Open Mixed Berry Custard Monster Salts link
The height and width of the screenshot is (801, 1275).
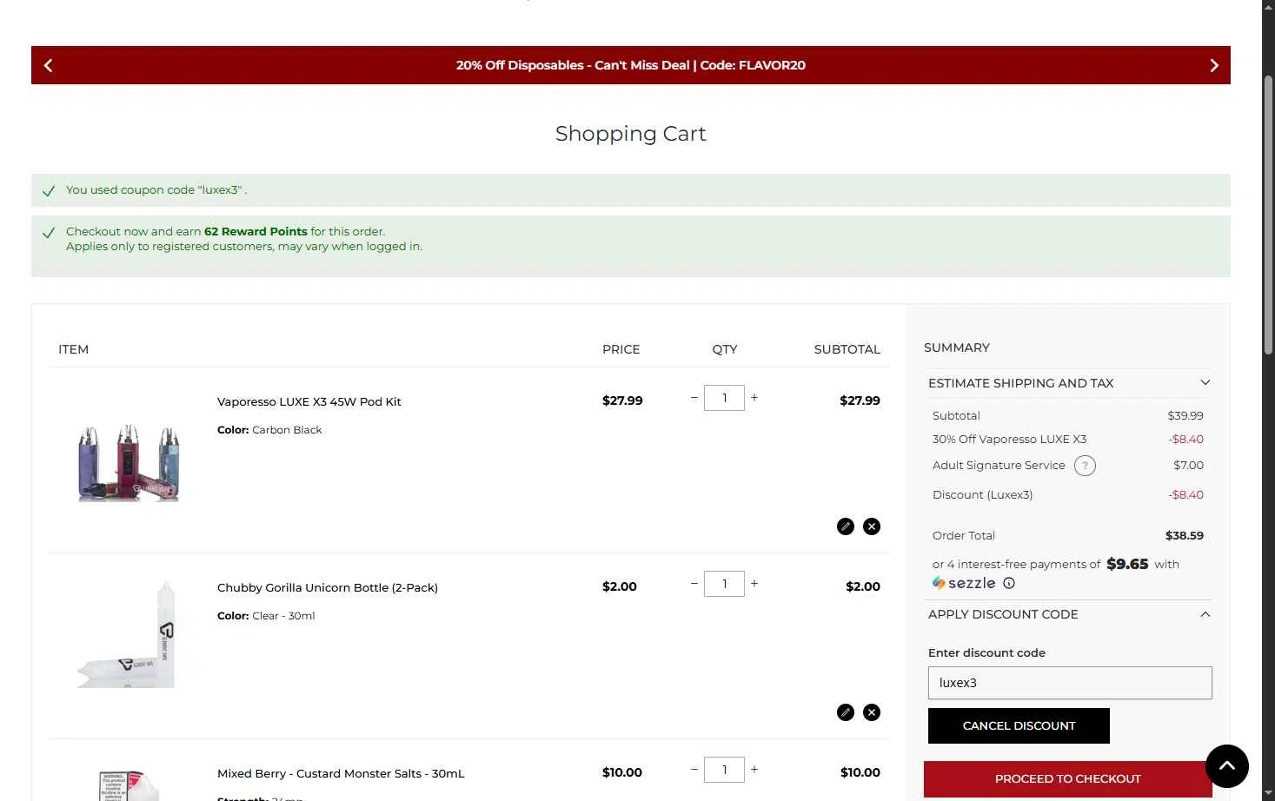coord(341,773)
